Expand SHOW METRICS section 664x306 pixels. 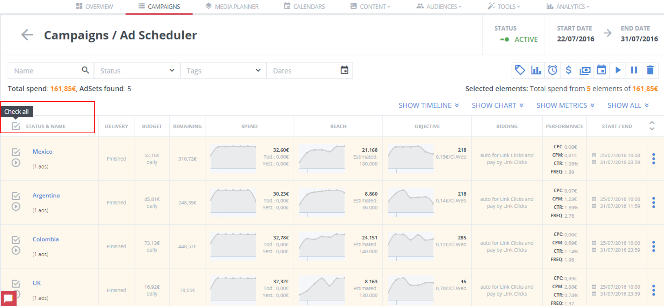[566, 105]
